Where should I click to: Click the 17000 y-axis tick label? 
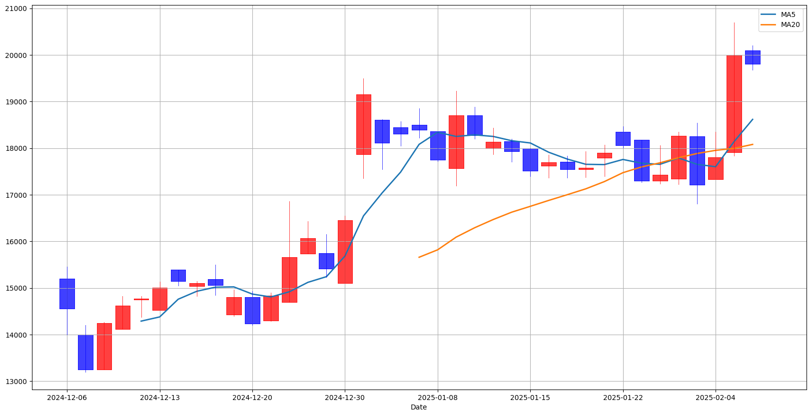(17, 195)
